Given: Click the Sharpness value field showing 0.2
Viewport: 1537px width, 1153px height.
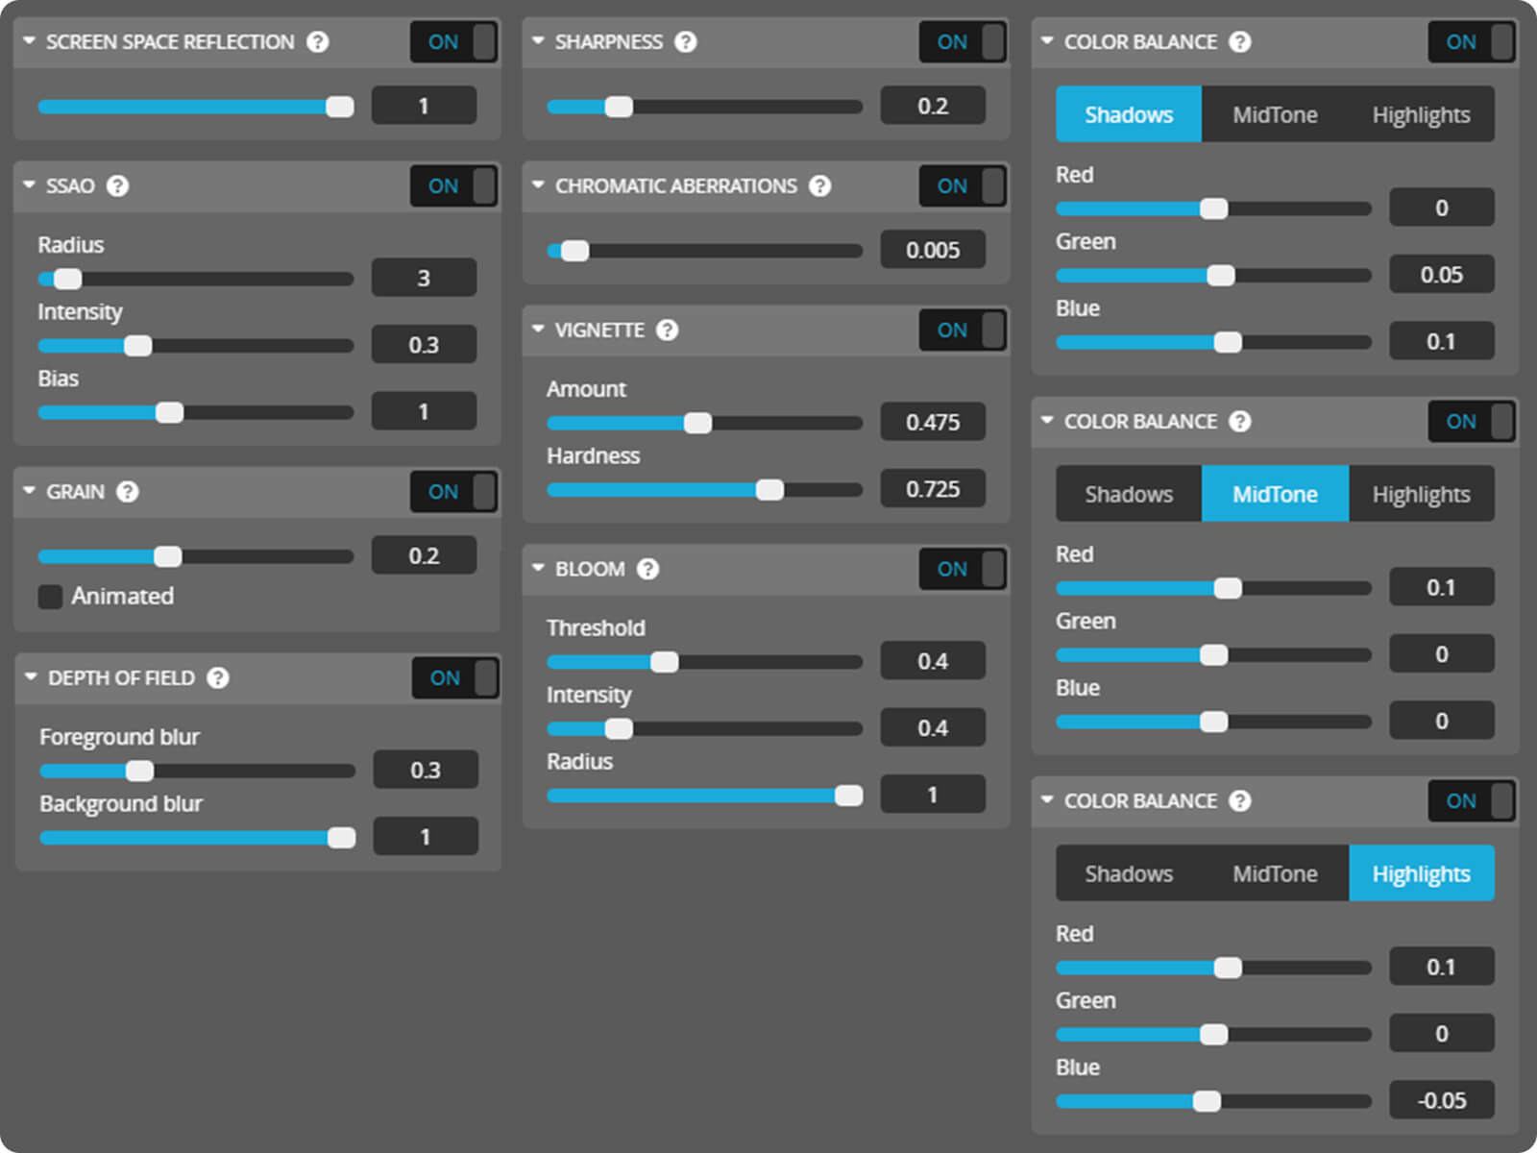Looking at the screenshot, I should pyautogui.click(x=932, y=106).
